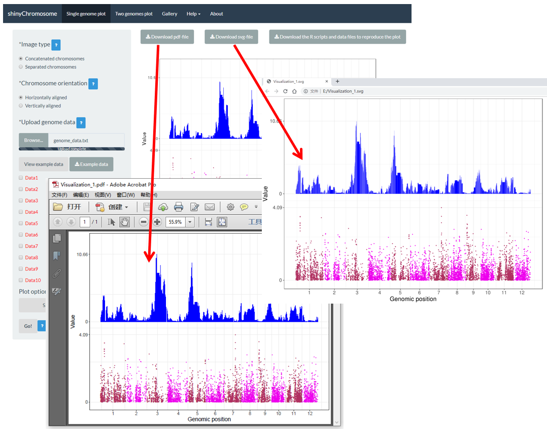Send PDF via the envelope icon
Image resolution: width=547 pixels, height=429 pixels.
click(210, 207)
